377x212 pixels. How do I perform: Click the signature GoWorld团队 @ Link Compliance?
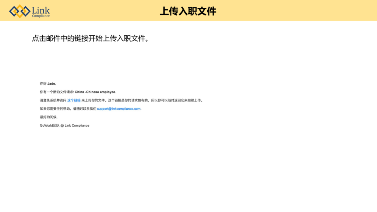64,126
